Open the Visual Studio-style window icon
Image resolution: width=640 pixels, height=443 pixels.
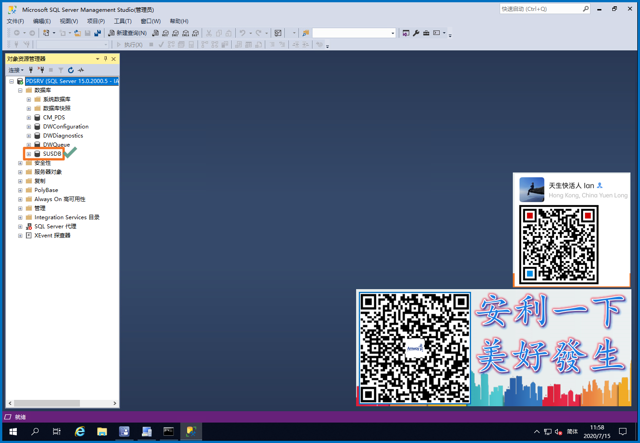406,33
